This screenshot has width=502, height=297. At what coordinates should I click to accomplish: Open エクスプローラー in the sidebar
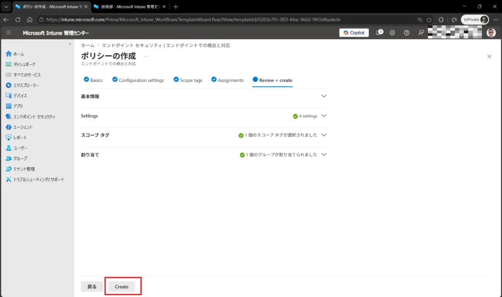tap(23, 85)
